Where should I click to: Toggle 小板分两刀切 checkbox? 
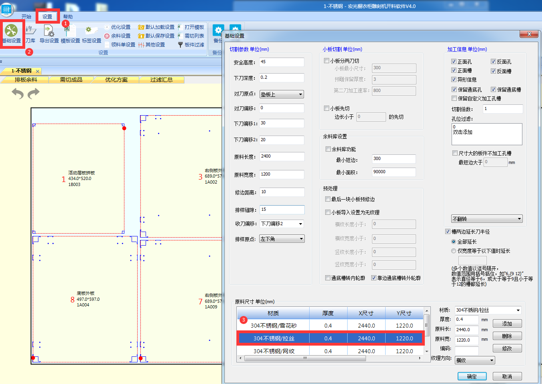click(x=326, y=61)
